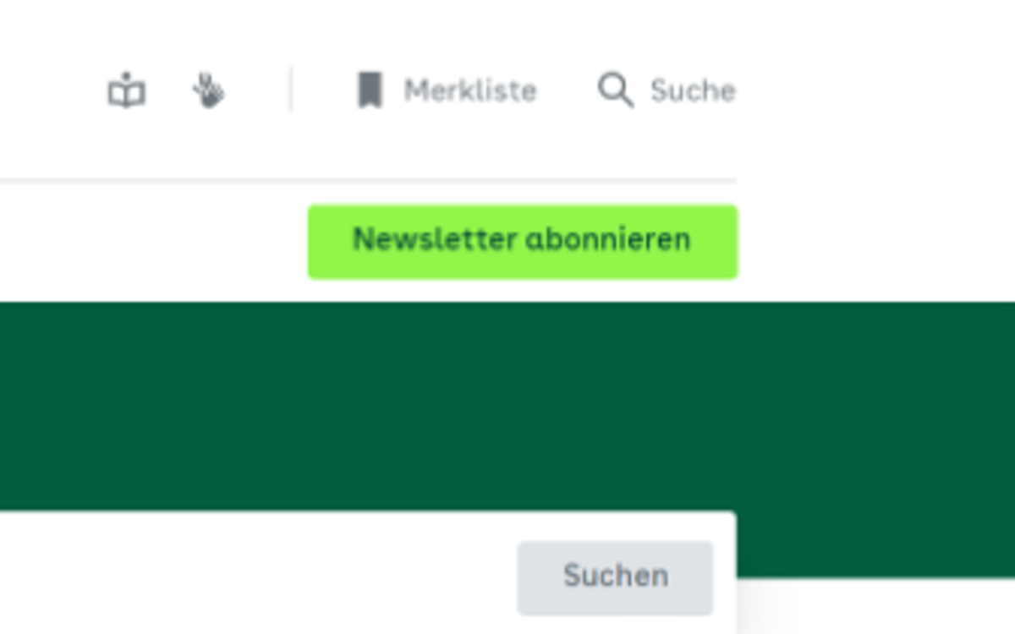
Task: Click the white search panel beside Suchen
Action: point(254,577)
